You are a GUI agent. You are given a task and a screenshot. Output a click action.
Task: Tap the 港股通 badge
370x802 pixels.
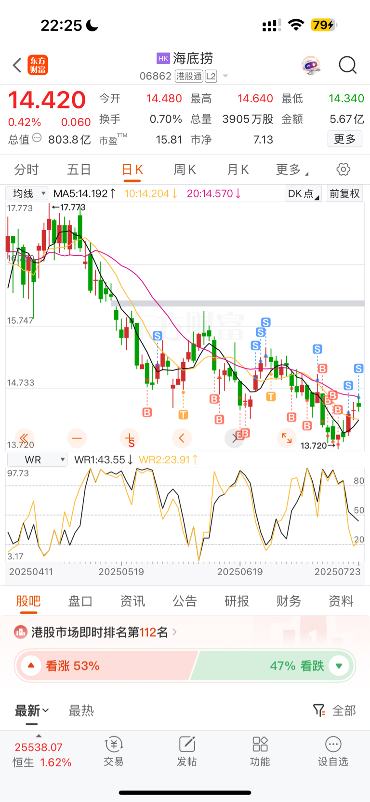pyautogui.click(x=189, y=76)
